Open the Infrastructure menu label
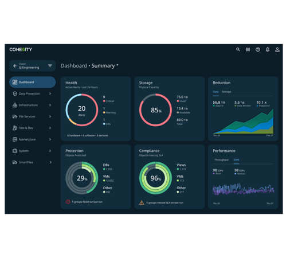This screenshot has height=258, width=298. point(28,105)
